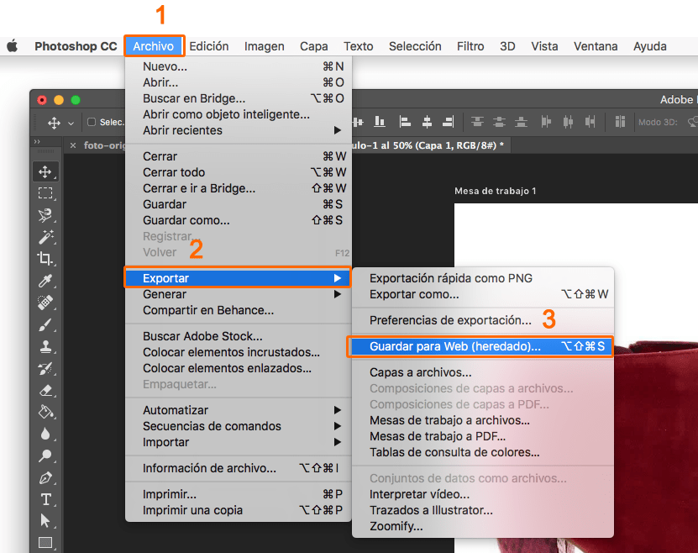
Task: Select the Eraser tool
Action: pos(45,390)
